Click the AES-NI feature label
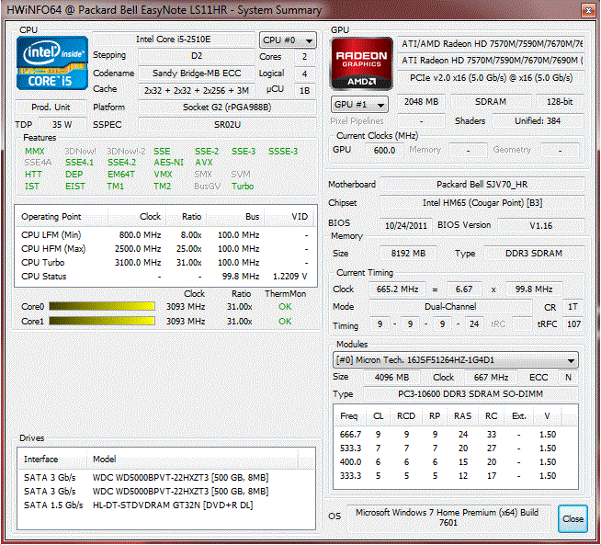 [169, 163]
